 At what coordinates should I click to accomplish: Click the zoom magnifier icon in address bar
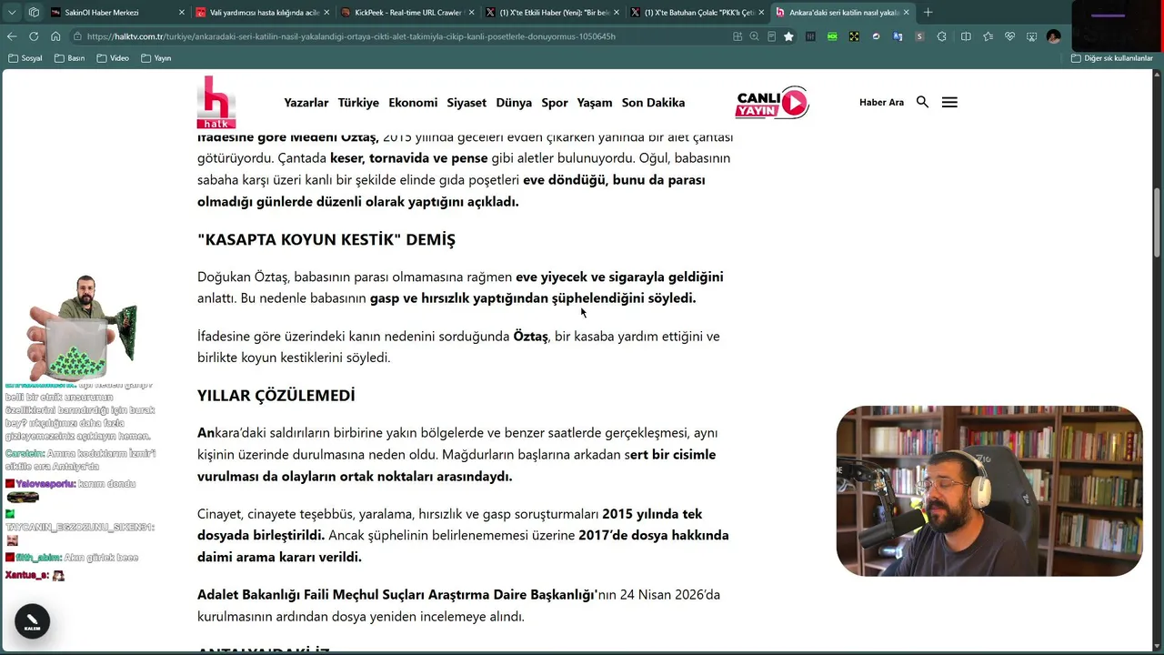pyautogui.click(x=754, y=36)
